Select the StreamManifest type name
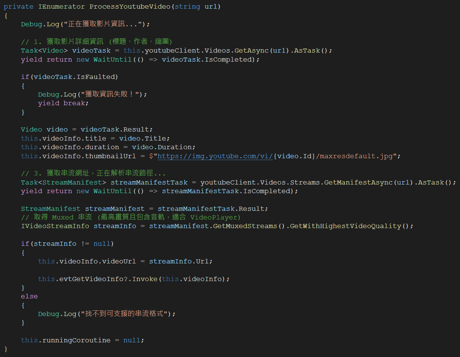Viewport: 460px width, 357px height. (51, 209)
